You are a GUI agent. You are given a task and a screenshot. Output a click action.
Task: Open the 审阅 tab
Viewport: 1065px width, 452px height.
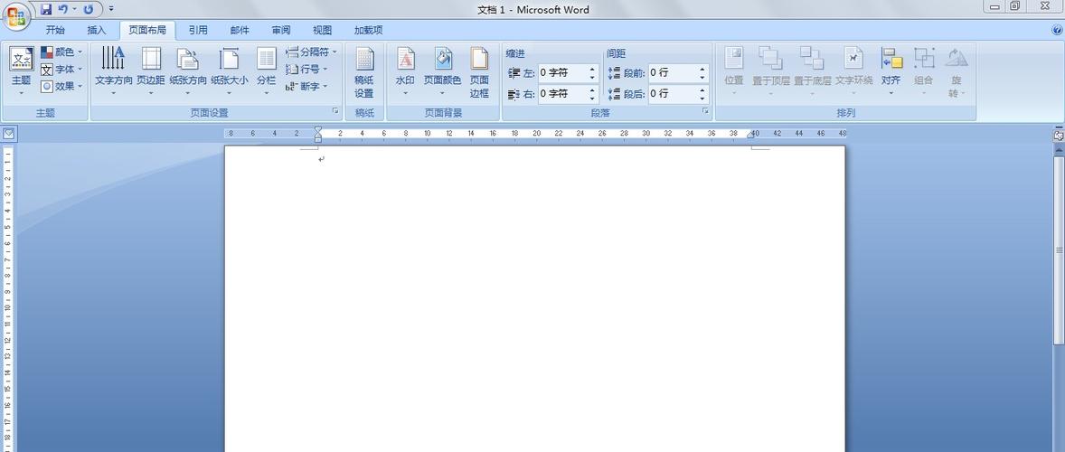coord(280,30)
